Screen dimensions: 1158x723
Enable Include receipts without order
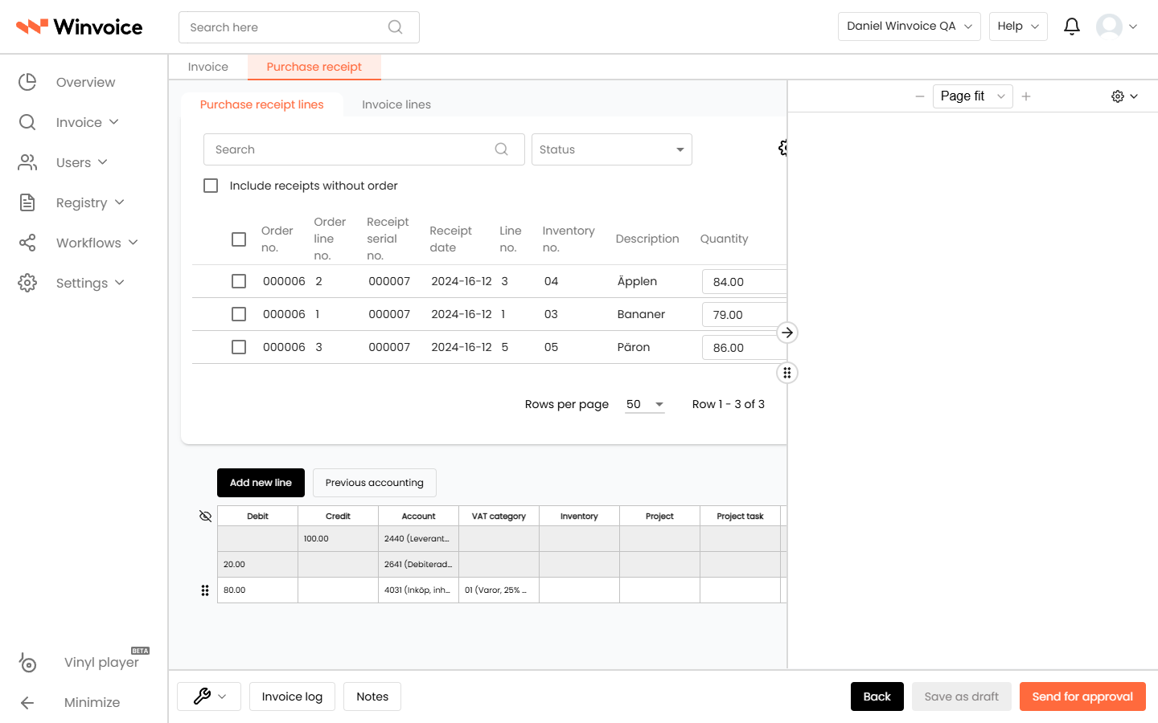tap(211, 186)
